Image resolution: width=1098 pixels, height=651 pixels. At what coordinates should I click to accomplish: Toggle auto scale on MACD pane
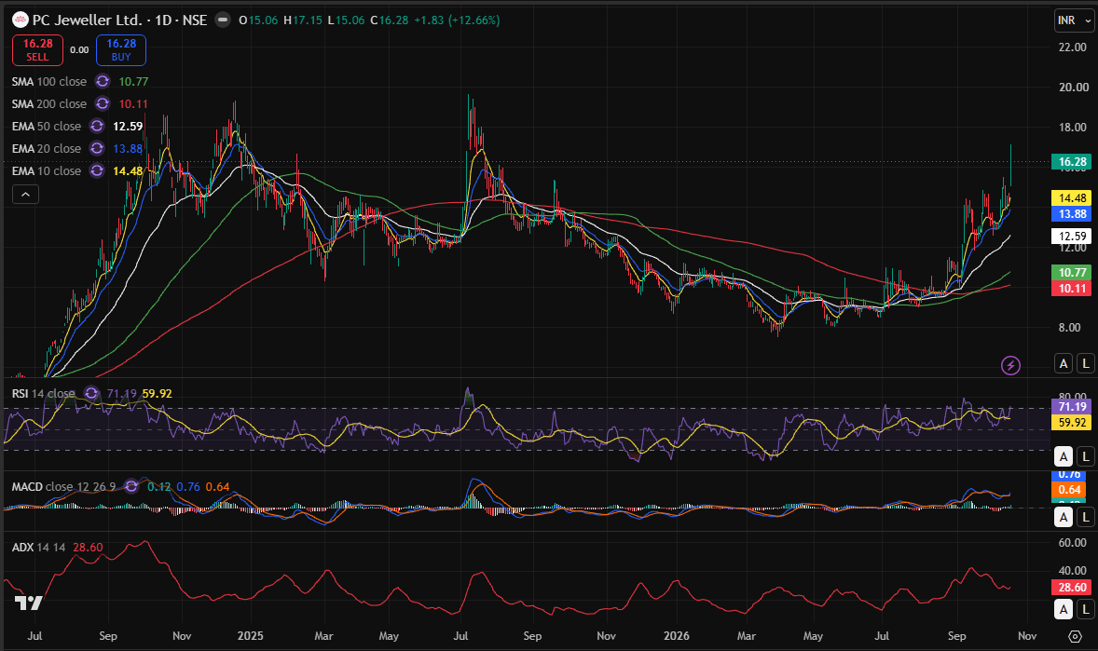pos(1064,517)
